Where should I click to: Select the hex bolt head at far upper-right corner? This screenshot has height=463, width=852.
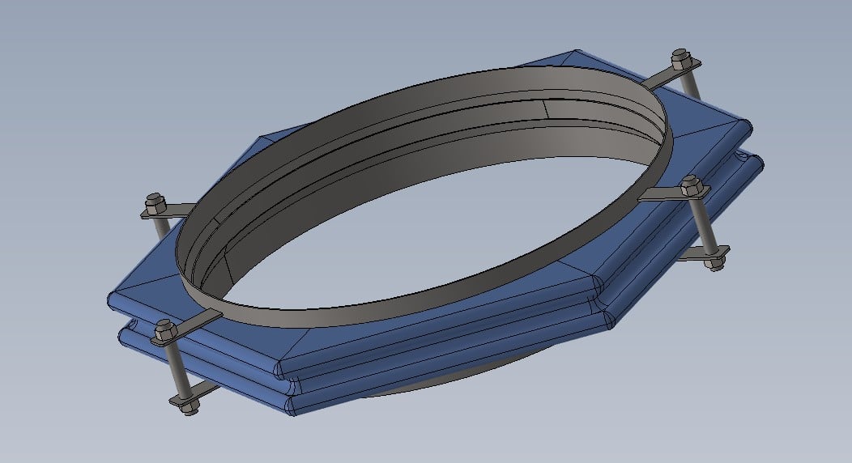click(679, 57)
